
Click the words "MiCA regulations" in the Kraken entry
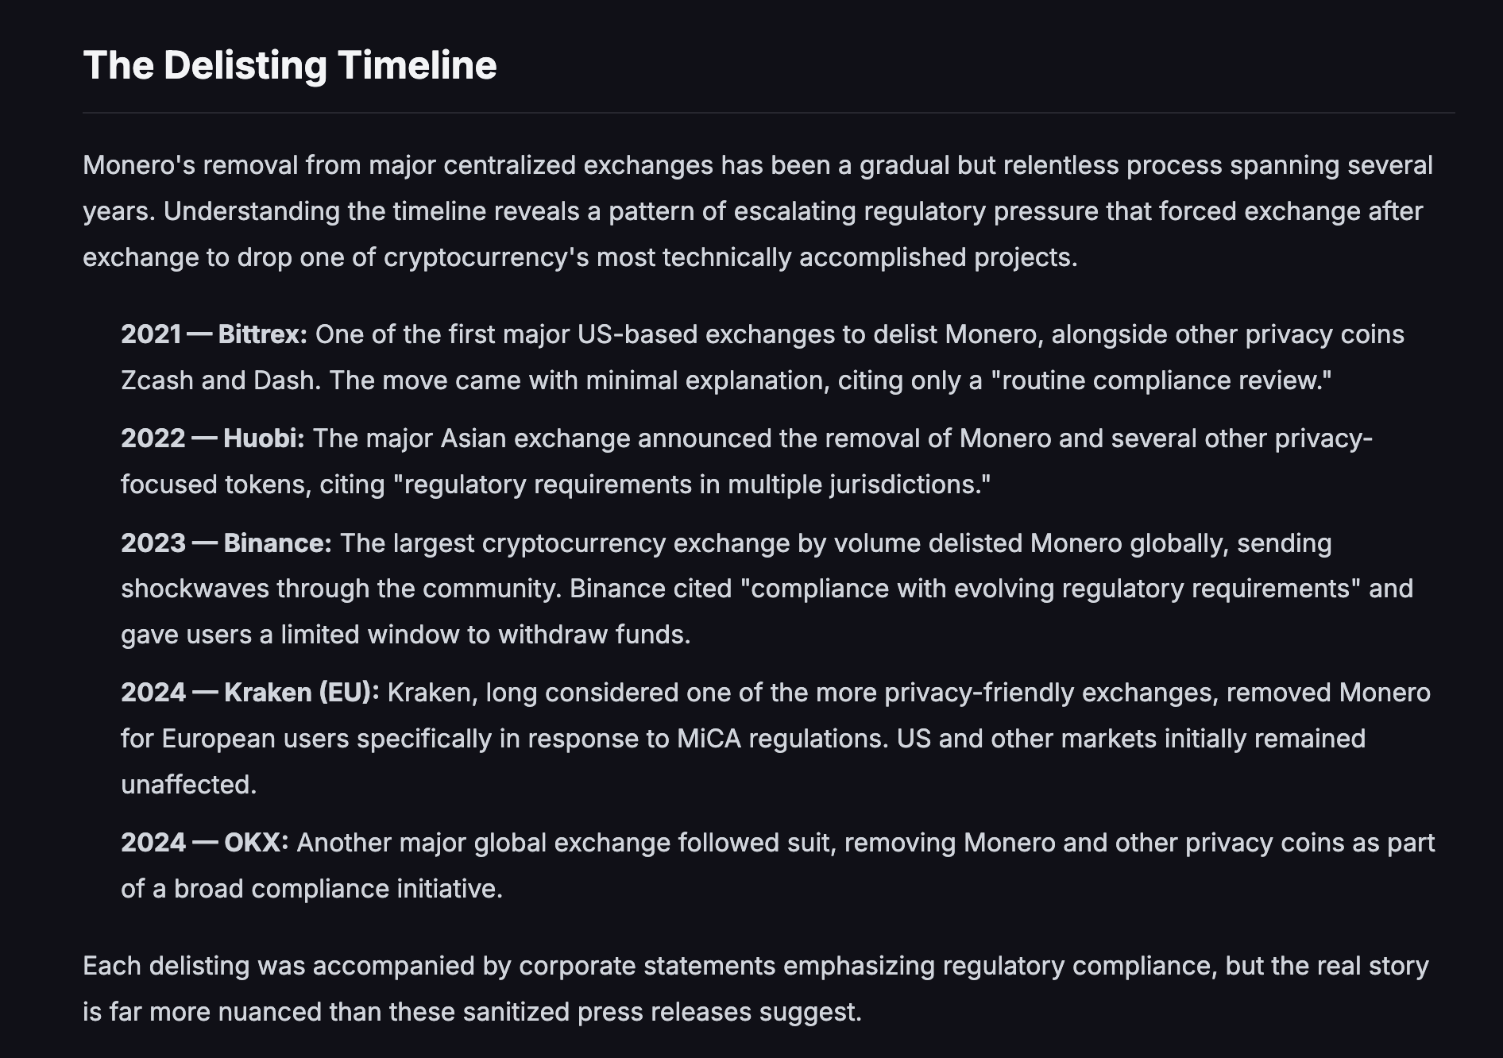(x=781, y=739)
